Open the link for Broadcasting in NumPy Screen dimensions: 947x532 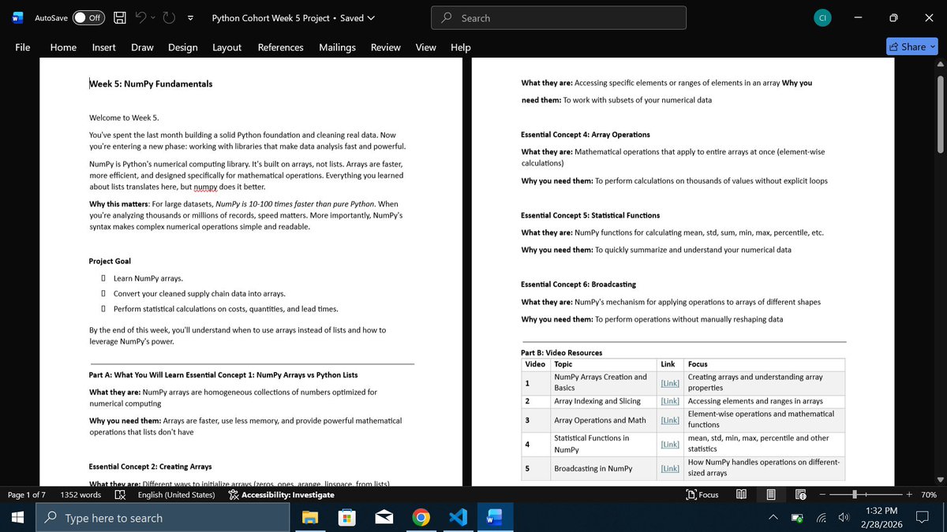(x=669, y=468)
